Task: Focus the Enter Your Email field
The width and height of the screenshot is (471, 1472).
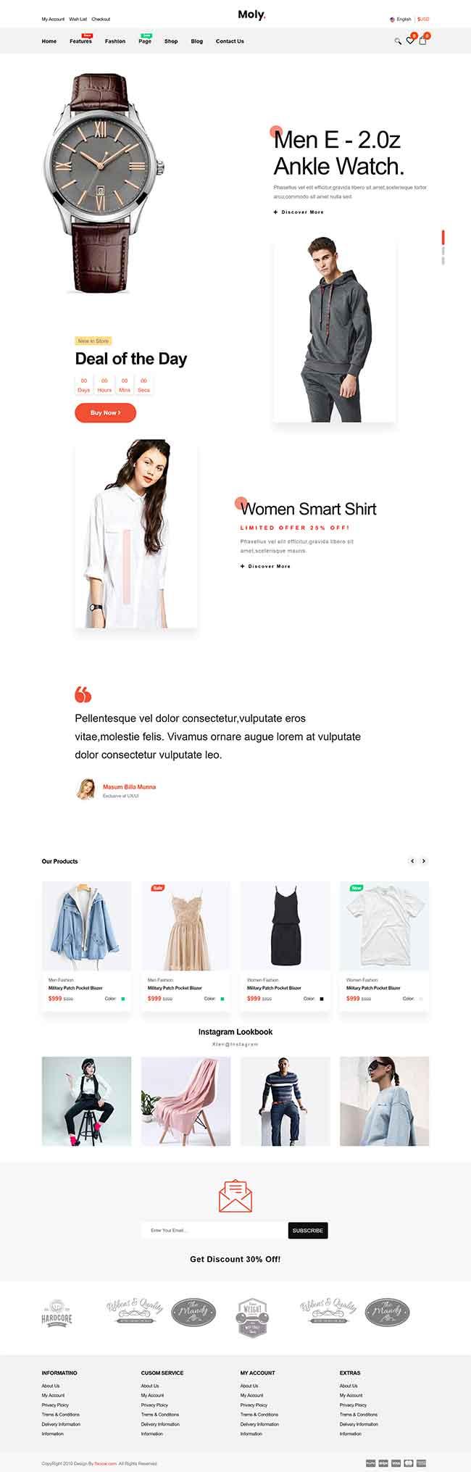Action: click(214, 1231)
